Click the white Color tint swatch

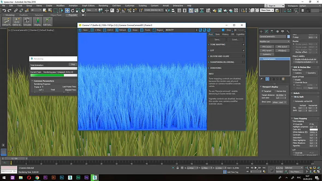pyautogui.click(x=313, y=129)
